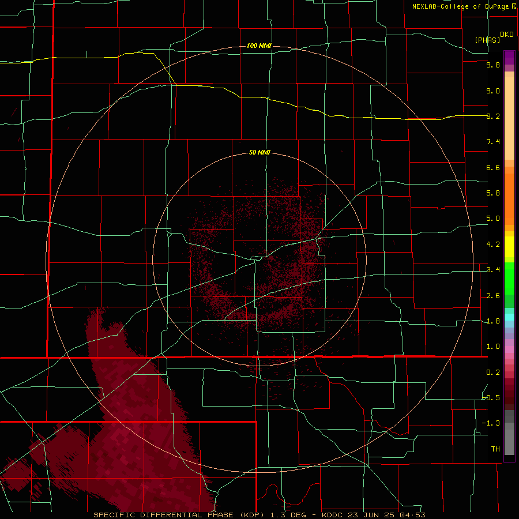This screenshot has width=519, height=519.
Task: Click the bright green section of the color bar
Action: (509, 278)
